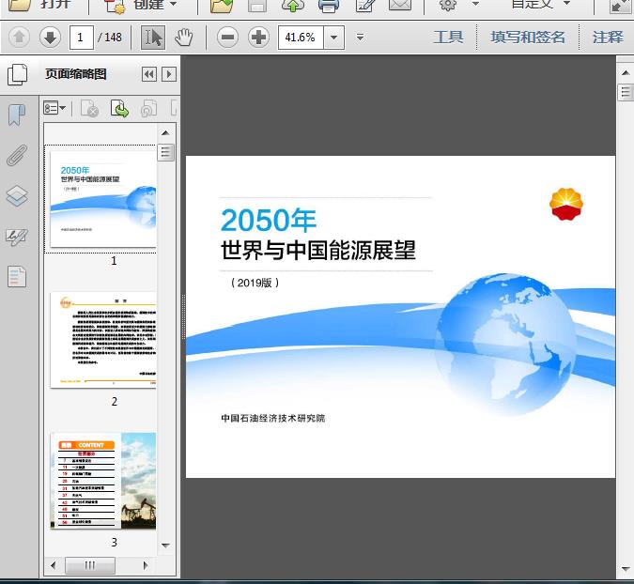
Task: Click the upload to cloud icon
Action: (293, 6)
